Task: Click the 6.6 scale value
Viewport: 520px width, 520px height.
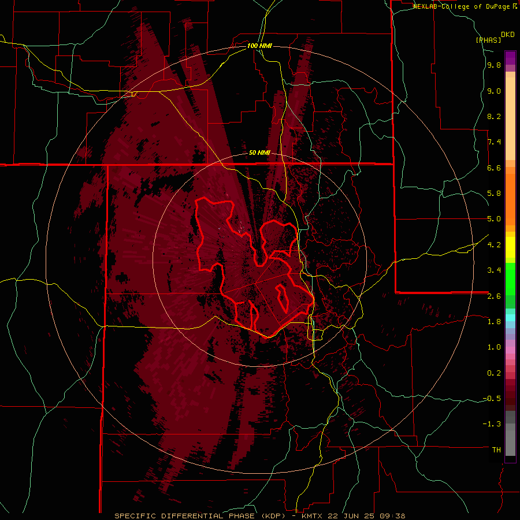Action: 494,168
